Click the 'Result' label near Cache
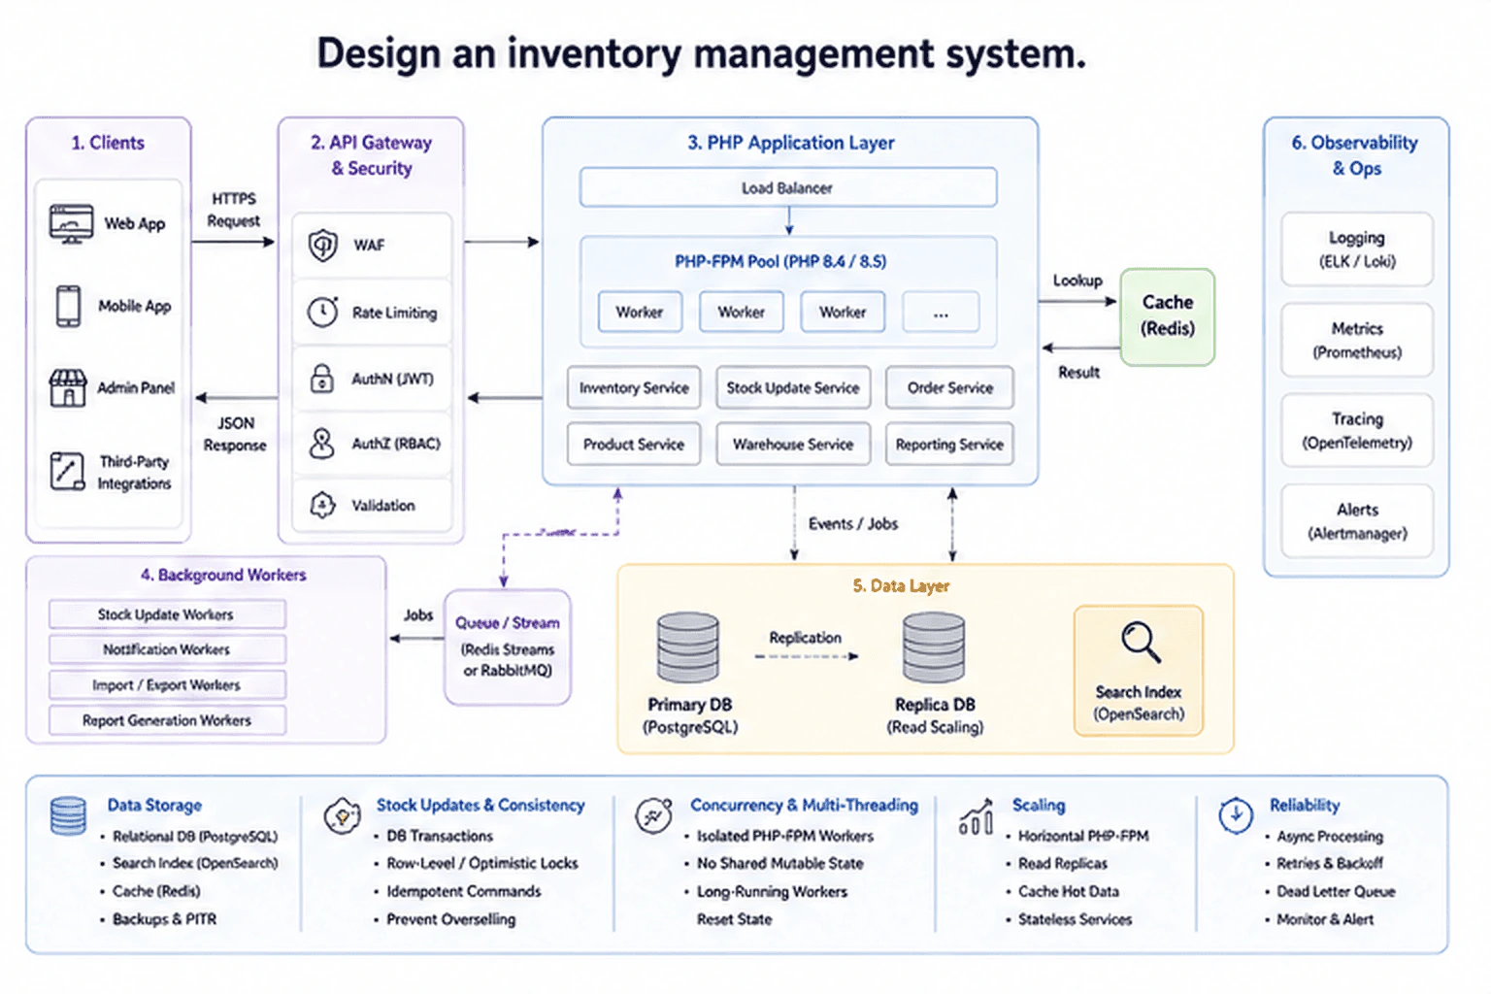1491x994 pixels. tap(1078, 372)
